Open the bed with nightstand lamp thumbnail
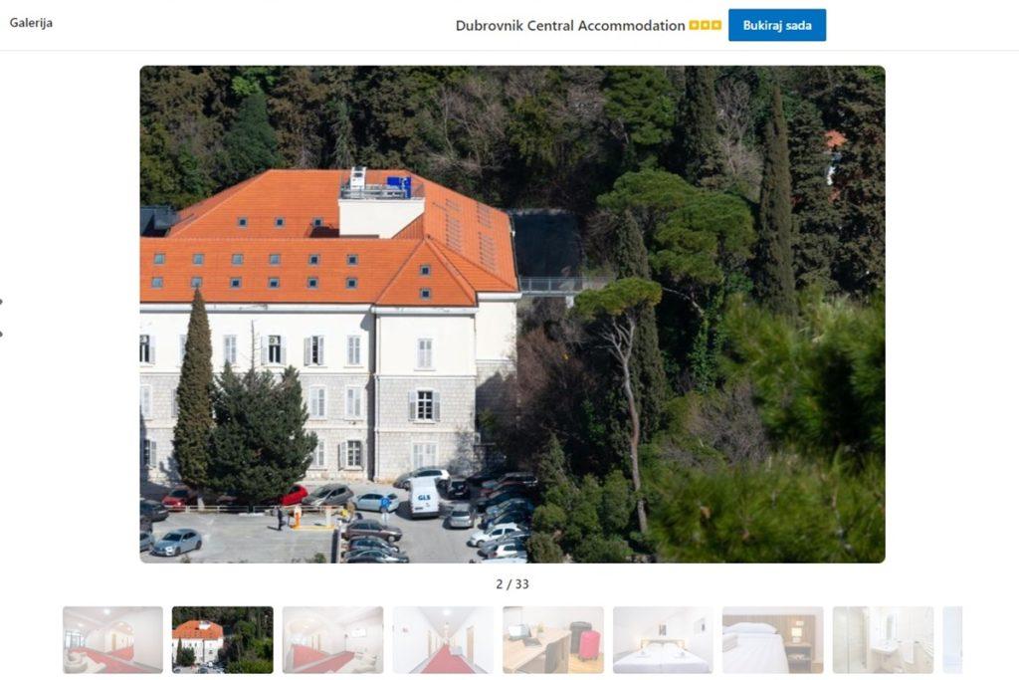The width and height of the screenshot is (1019, 680). pyautogui.click(x=772, y=640)
